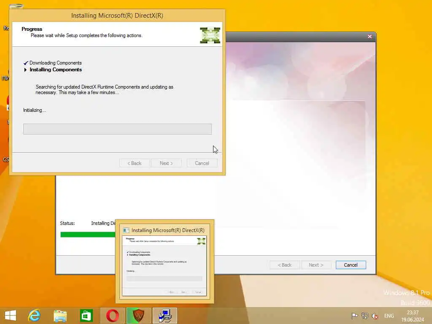Image resolution: width=432 pixels, height=324 pixels.
Task: Open Windows Store from the taskbar
Action: [x=86, y=316]
